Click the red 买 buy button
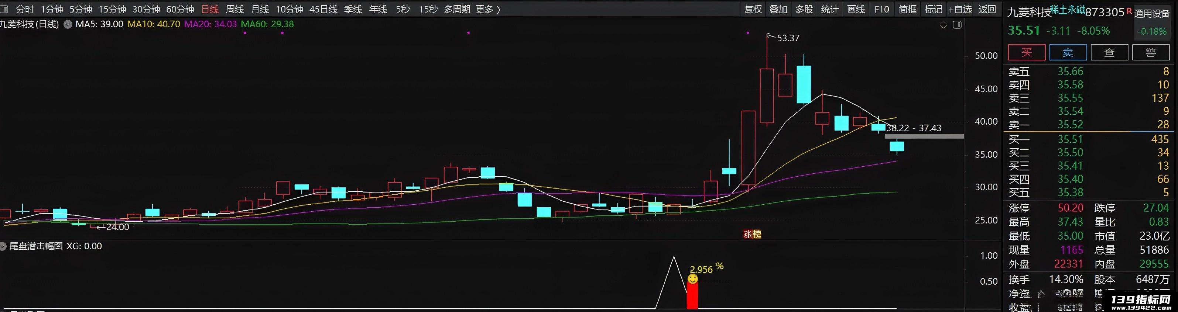The image size is (1178, 312). (1027, 52)
